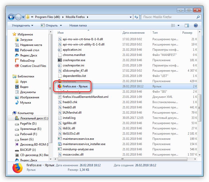Screen dimensions: 209x182
Task: Open the view options dropdown arrow
Action: pos(178,25)
